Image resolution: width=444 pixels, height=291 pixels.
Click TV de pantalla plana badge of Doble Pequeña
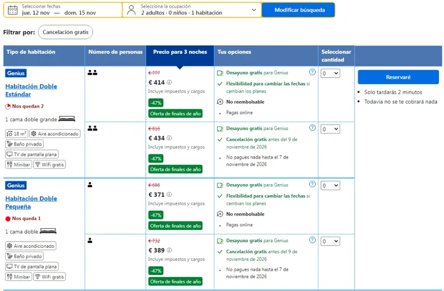(x=32, y=267)
